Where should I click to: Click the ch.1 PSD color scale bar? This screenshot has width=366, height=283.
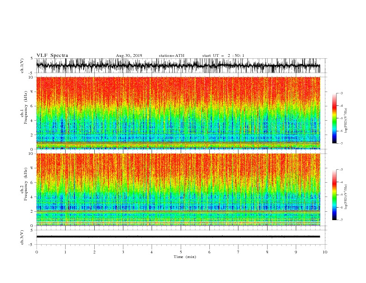334,118
